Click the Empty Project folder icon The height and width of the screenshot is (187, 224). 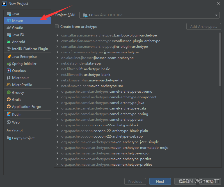tap(9, 138)
